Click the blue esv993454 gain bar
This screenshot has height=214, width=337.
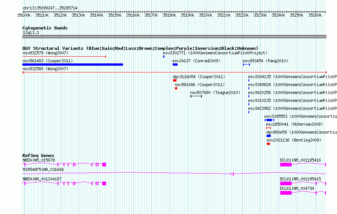[247, 65]
